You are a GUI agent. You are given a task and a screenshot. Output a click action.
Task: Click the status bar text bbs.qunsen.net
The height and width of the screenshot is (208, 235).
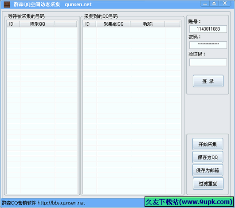pos(61,203)
